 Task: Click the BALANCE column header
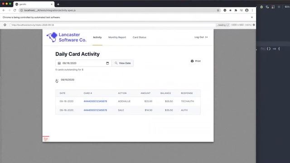tap(165, 93)
